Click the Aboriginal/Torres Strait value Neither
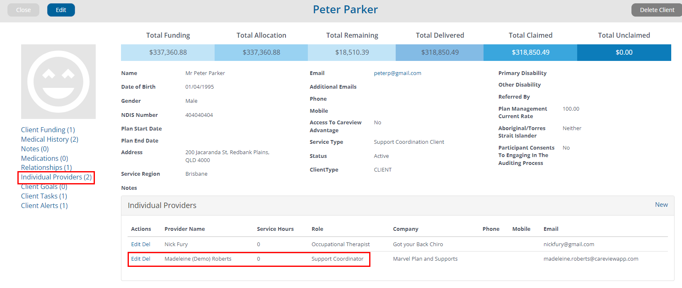This screenshot has height=288, width=682. (x=572, y=128)
